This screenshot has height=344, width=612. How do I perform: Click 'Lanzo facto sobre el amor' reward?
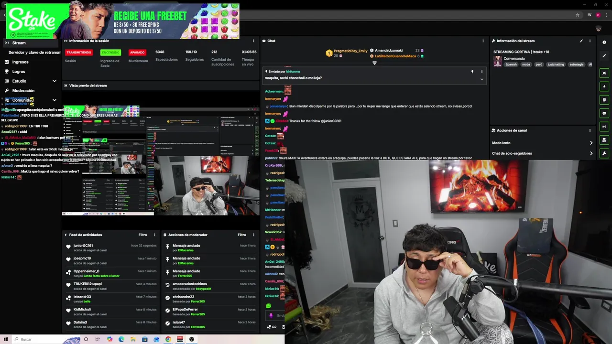click(101, 276)
